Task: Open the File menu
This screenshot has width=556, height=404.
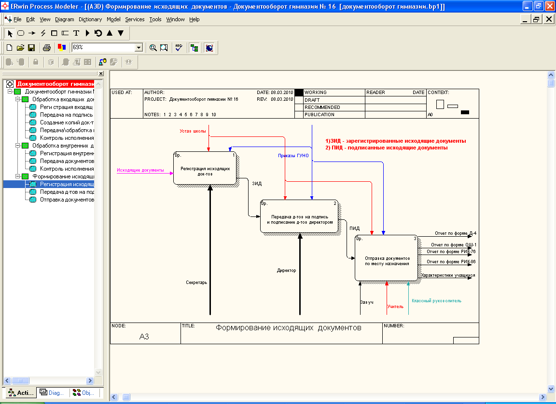Action: pyautogui.click(x=17, y=19)
